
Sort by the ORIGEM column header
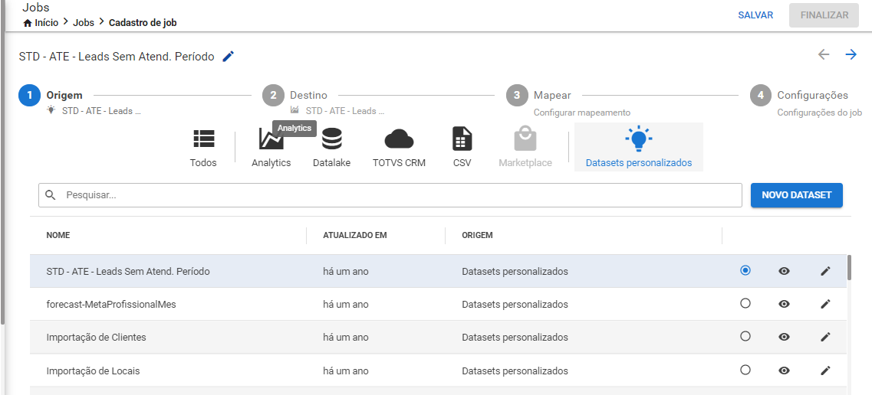click(477, 235)
